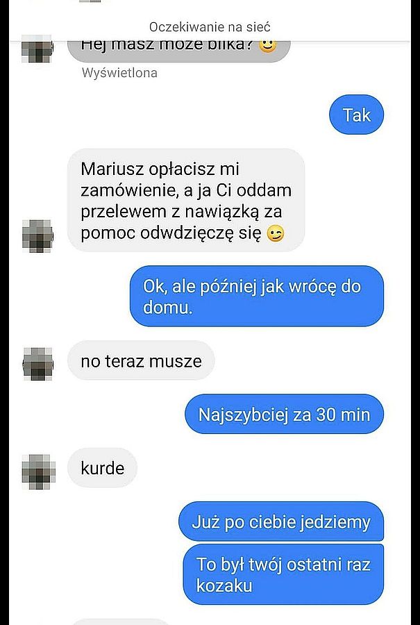Tap the partially visible grey bubble at bottom

tap(122, 622)
